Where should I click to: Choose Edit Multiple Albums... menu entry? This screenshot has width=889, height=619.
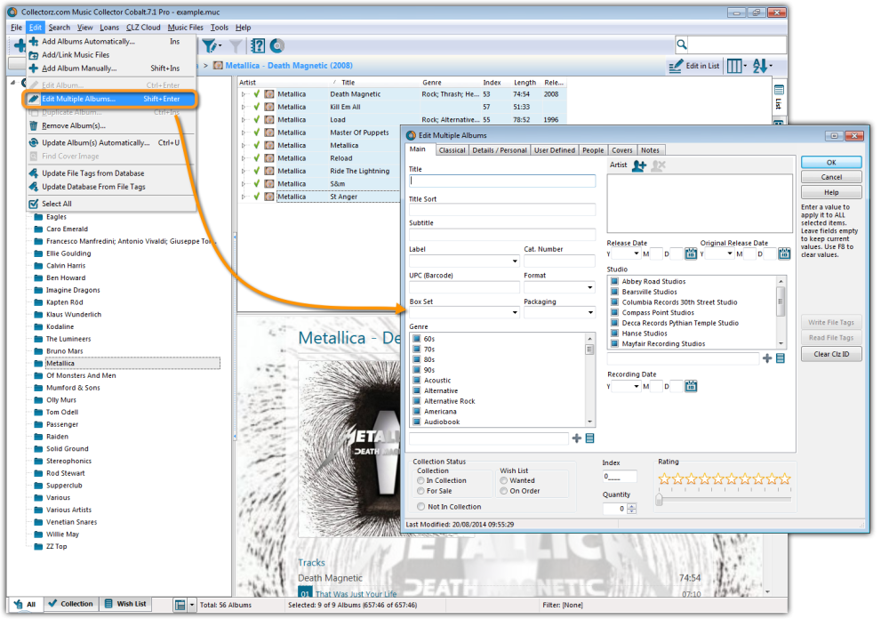tap(110, 100)
